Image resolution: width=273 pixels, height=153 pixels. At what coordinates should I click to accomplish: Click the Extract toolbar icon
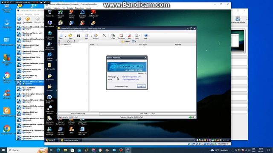click(x=96, y=36)
